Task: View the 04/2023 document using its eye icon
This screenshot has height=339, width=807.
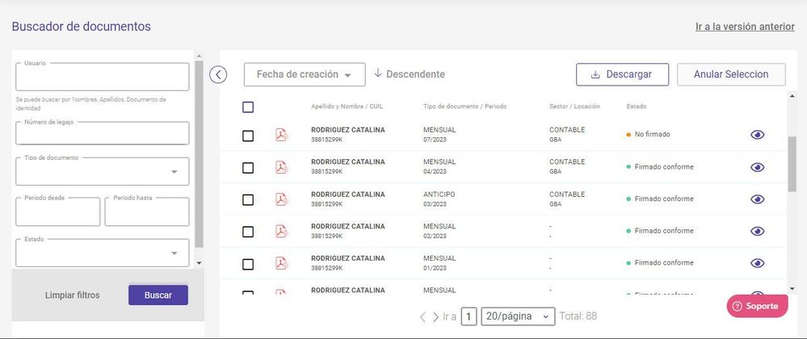Action: point(757,167)
